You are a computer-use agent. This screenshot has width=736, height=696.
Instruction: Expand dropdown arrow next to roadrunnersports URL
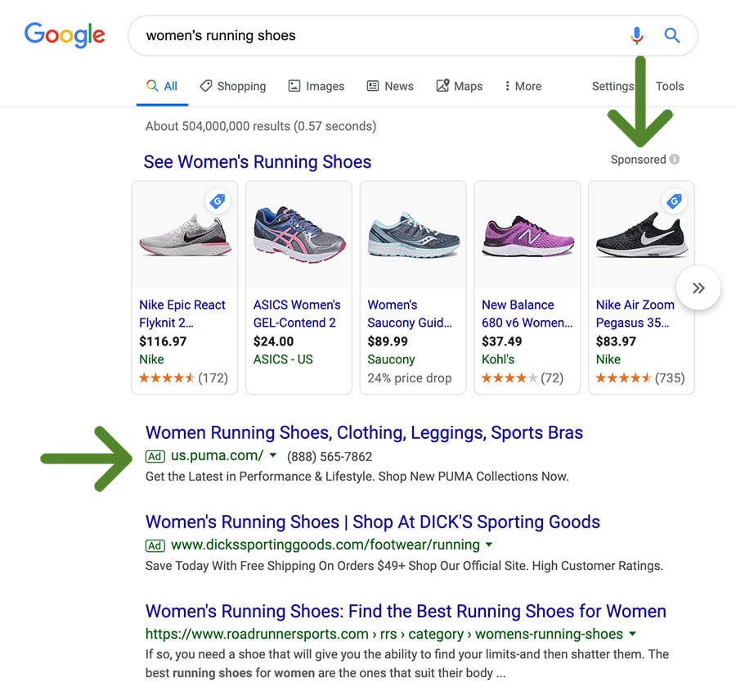pos(633,634)
